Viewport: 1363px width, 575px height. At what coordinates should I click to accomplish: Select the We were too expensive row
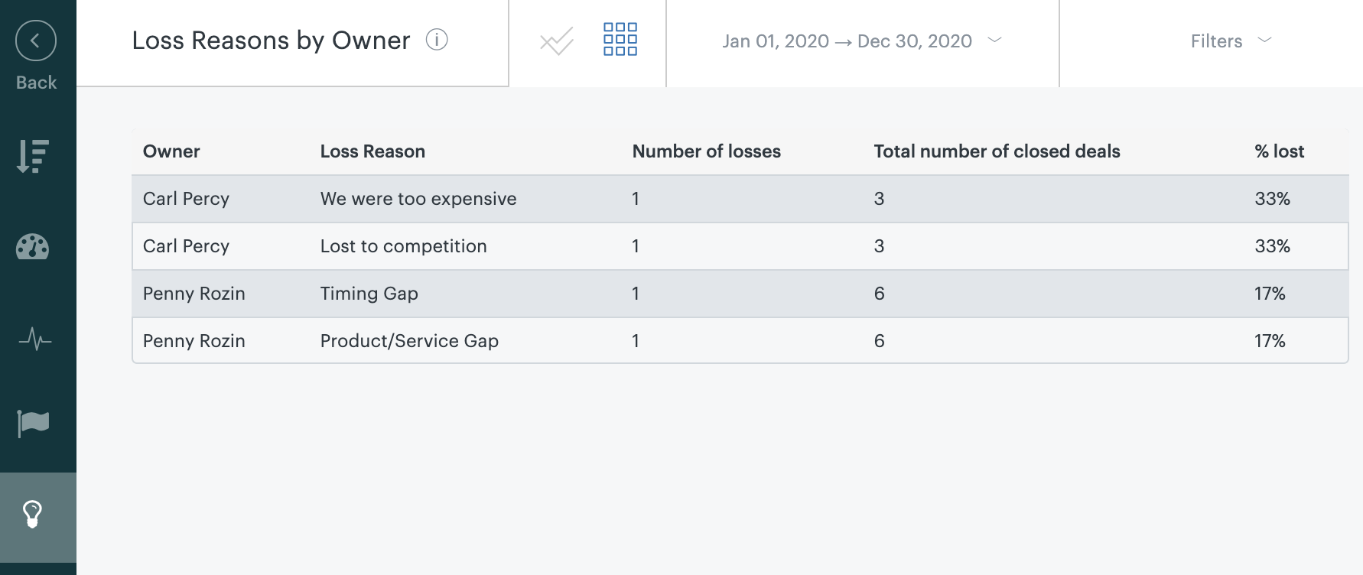point(418,199)
